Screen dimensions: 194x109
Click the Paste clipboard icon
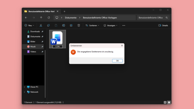[x=56, y=25]
